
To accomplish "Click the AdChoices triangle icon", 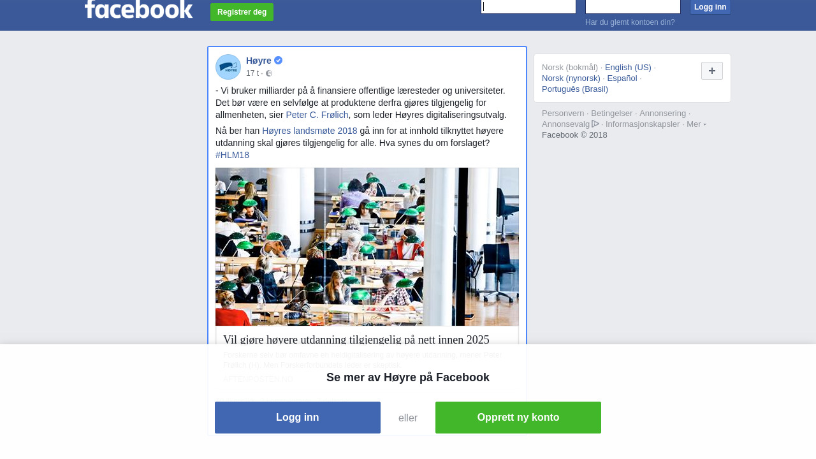I will (x=595, y=124).
